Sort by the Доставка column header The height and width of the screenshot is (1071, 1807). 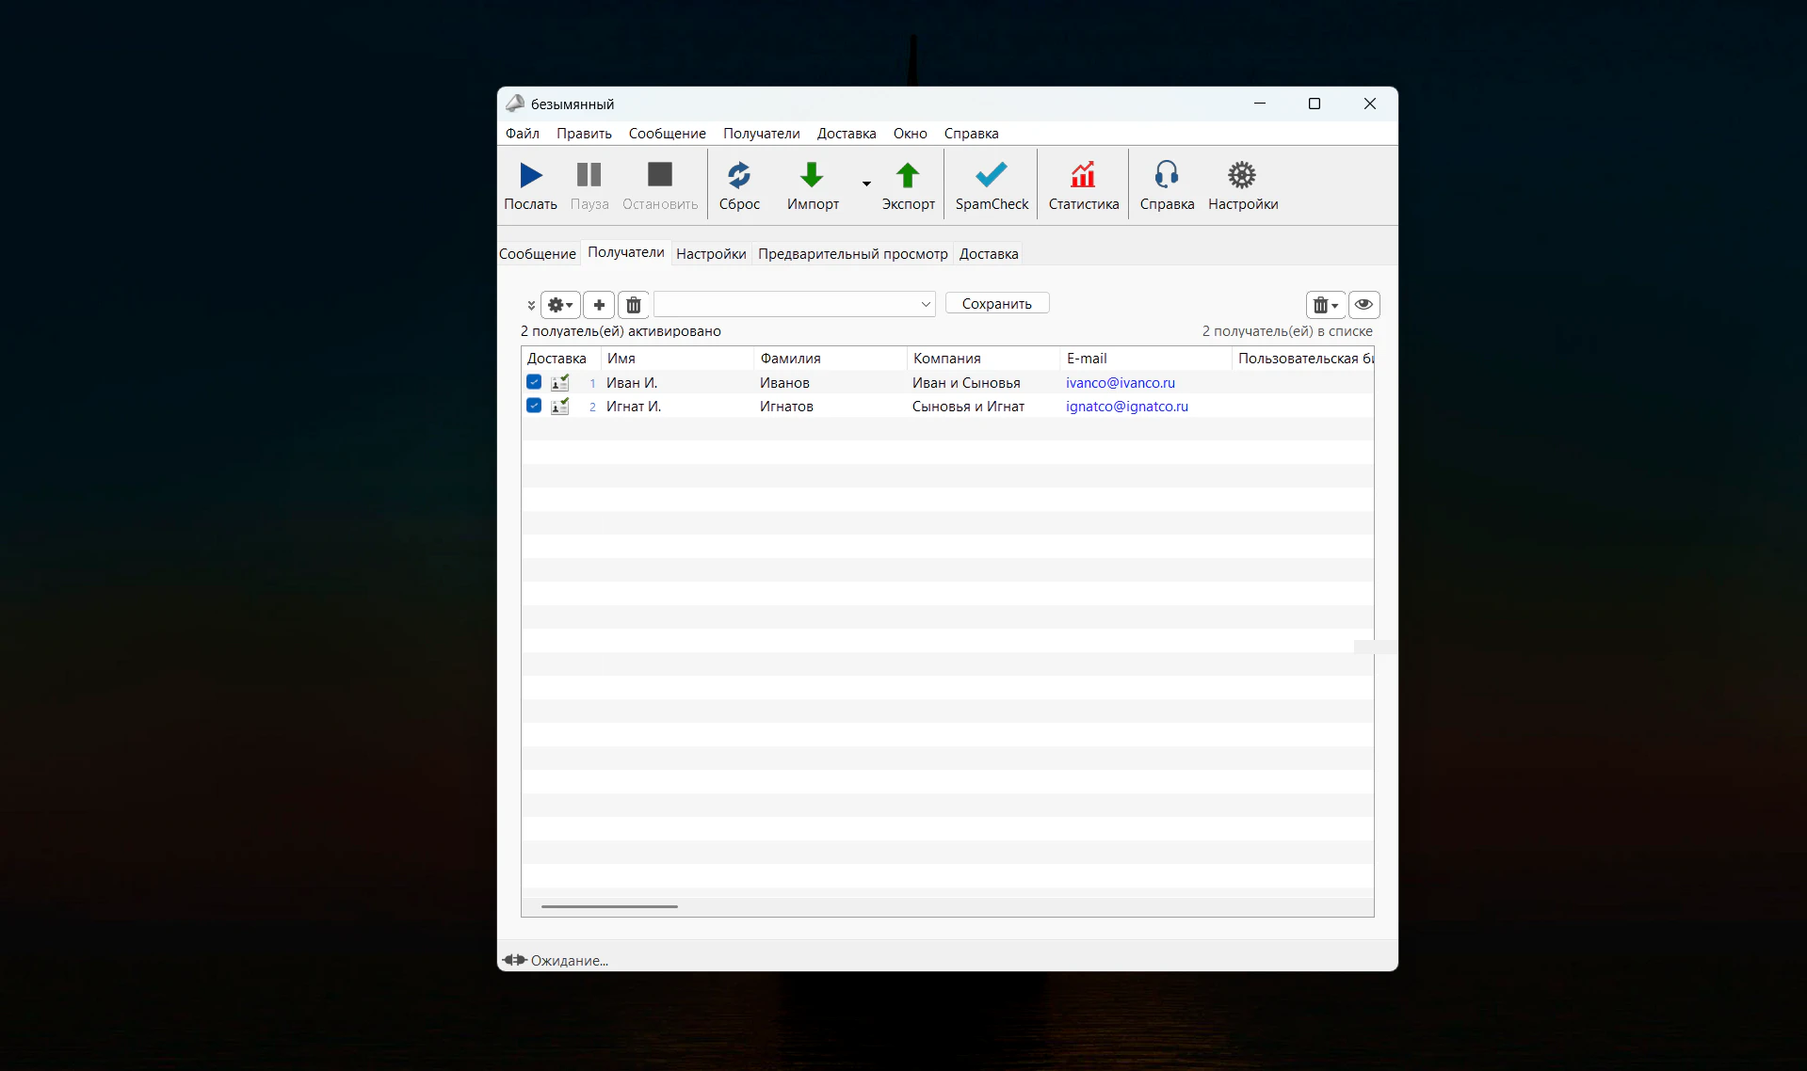(561, 359)
